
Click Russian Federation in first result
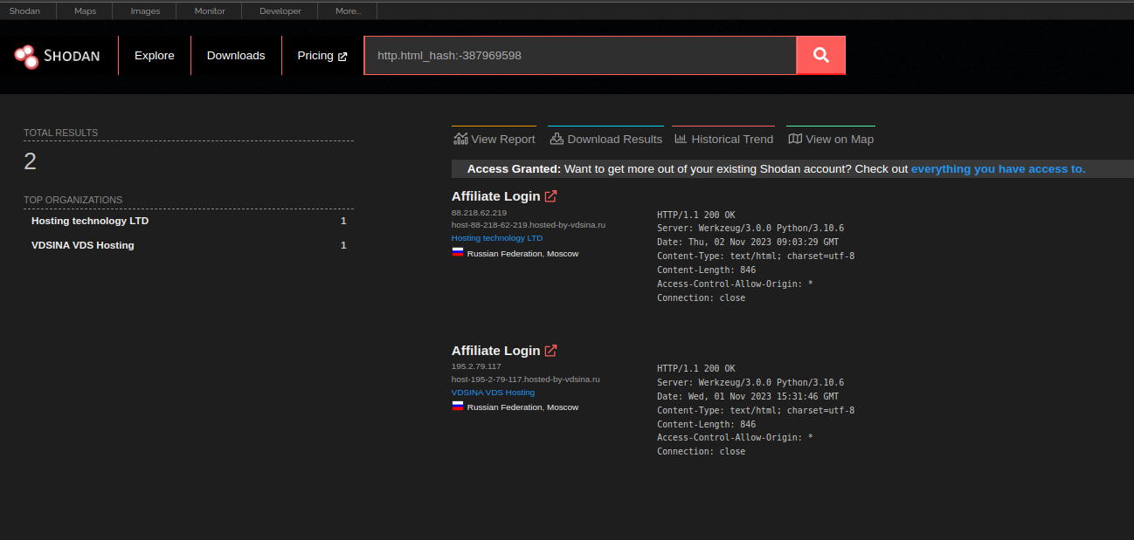point(505,254)
